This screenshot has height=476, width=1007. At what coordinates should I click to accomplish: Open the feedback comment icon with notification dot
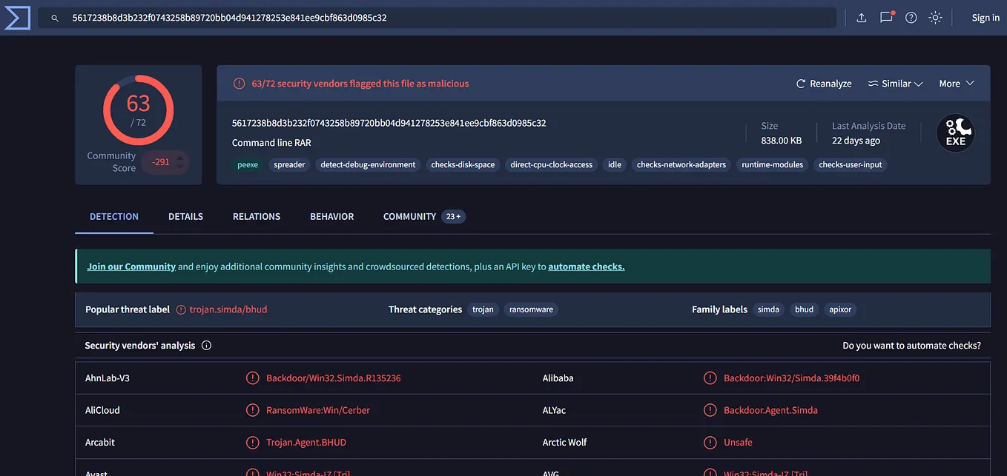[x=886, y=16]
